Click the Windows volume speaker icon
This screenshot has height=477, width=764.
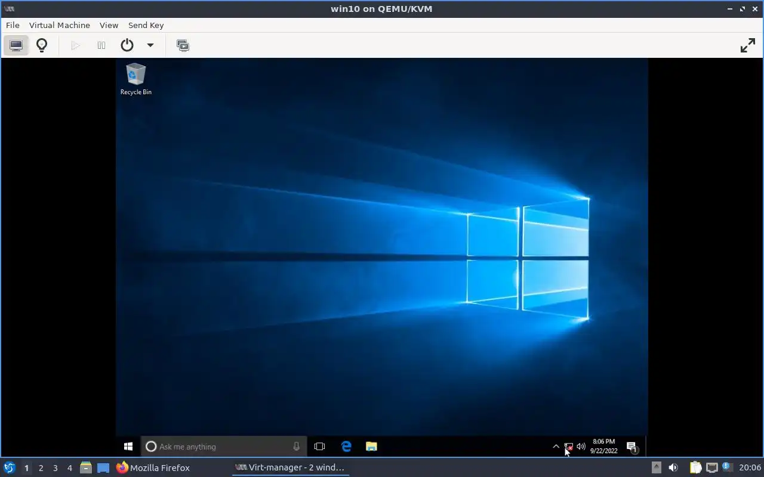581,447
